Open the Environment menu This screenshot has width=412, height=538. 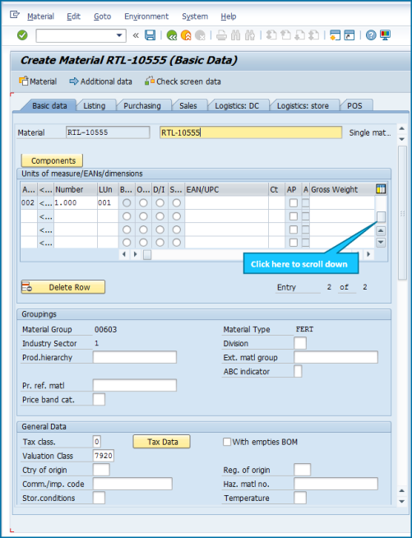click(x=146, y=16)
